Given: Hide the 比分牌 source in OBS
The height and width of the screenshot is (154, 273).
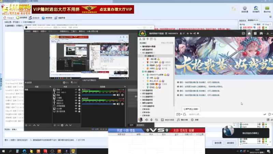Looking at the screenshot, I should pos(76,108).
